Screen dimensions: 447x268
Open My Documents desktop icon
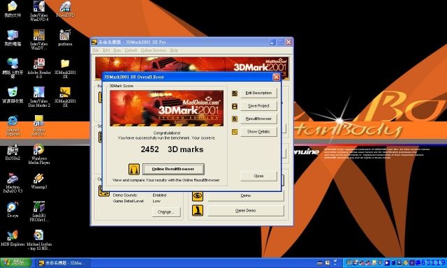(13, 9)
